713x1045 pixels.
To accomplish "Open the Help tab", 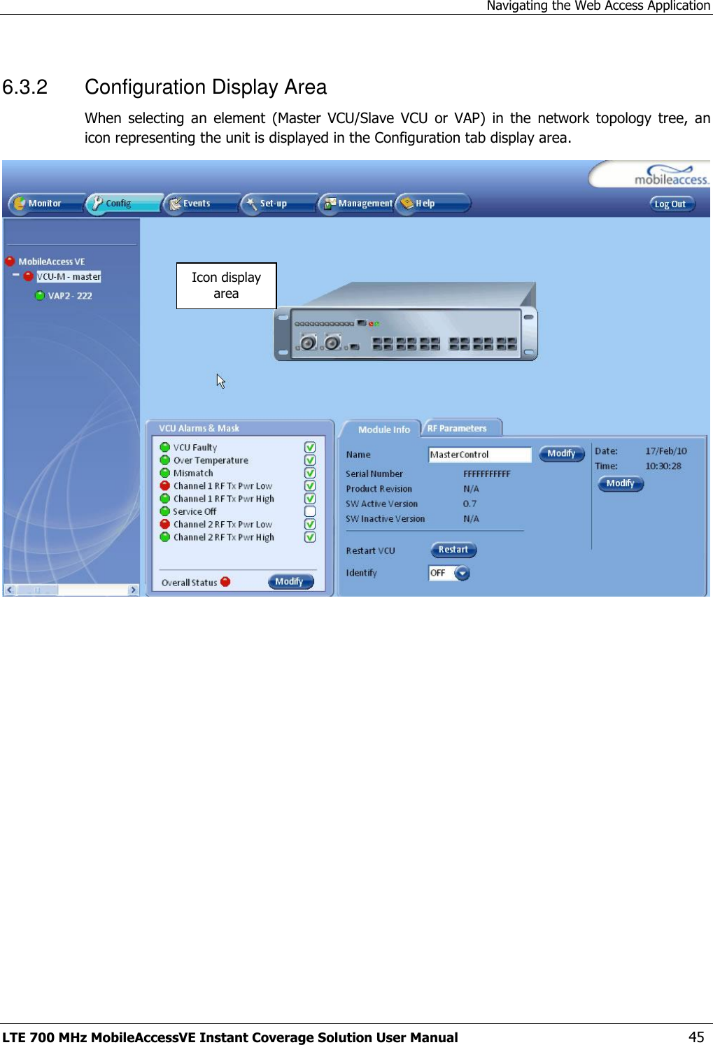I will click(x=433, y=204).
